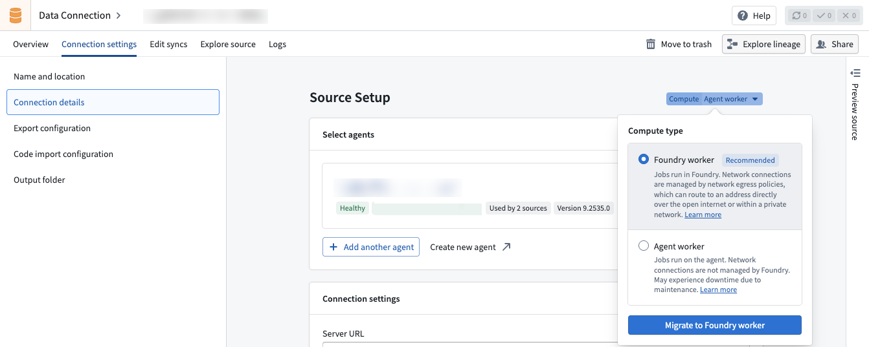Switch to the Logs tab

(x=277, y=44)
